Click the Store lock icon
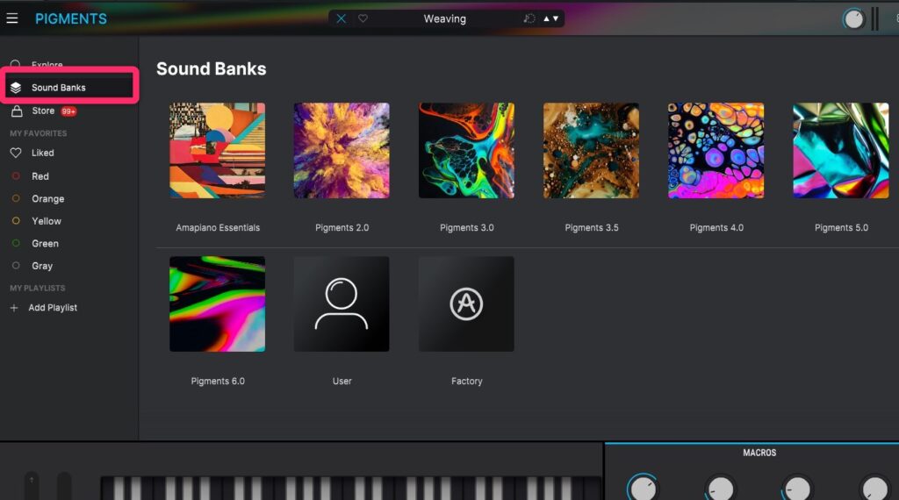899x500 pixels. [16, 111]
